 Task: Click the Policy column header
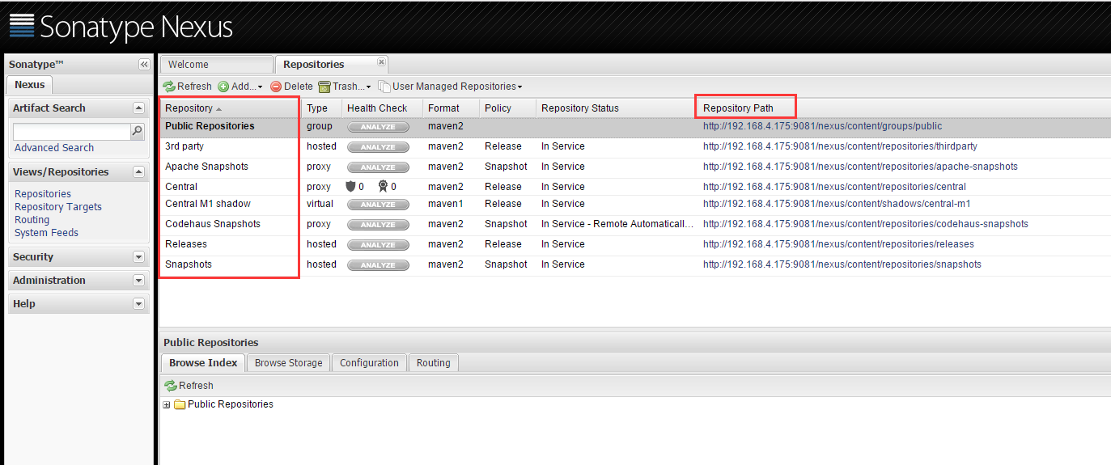pos(507,108)
